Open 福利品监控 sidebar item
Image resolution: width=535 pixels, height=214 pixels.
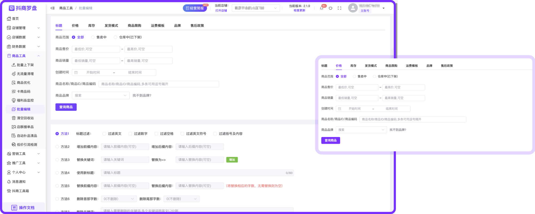[25, 100]
